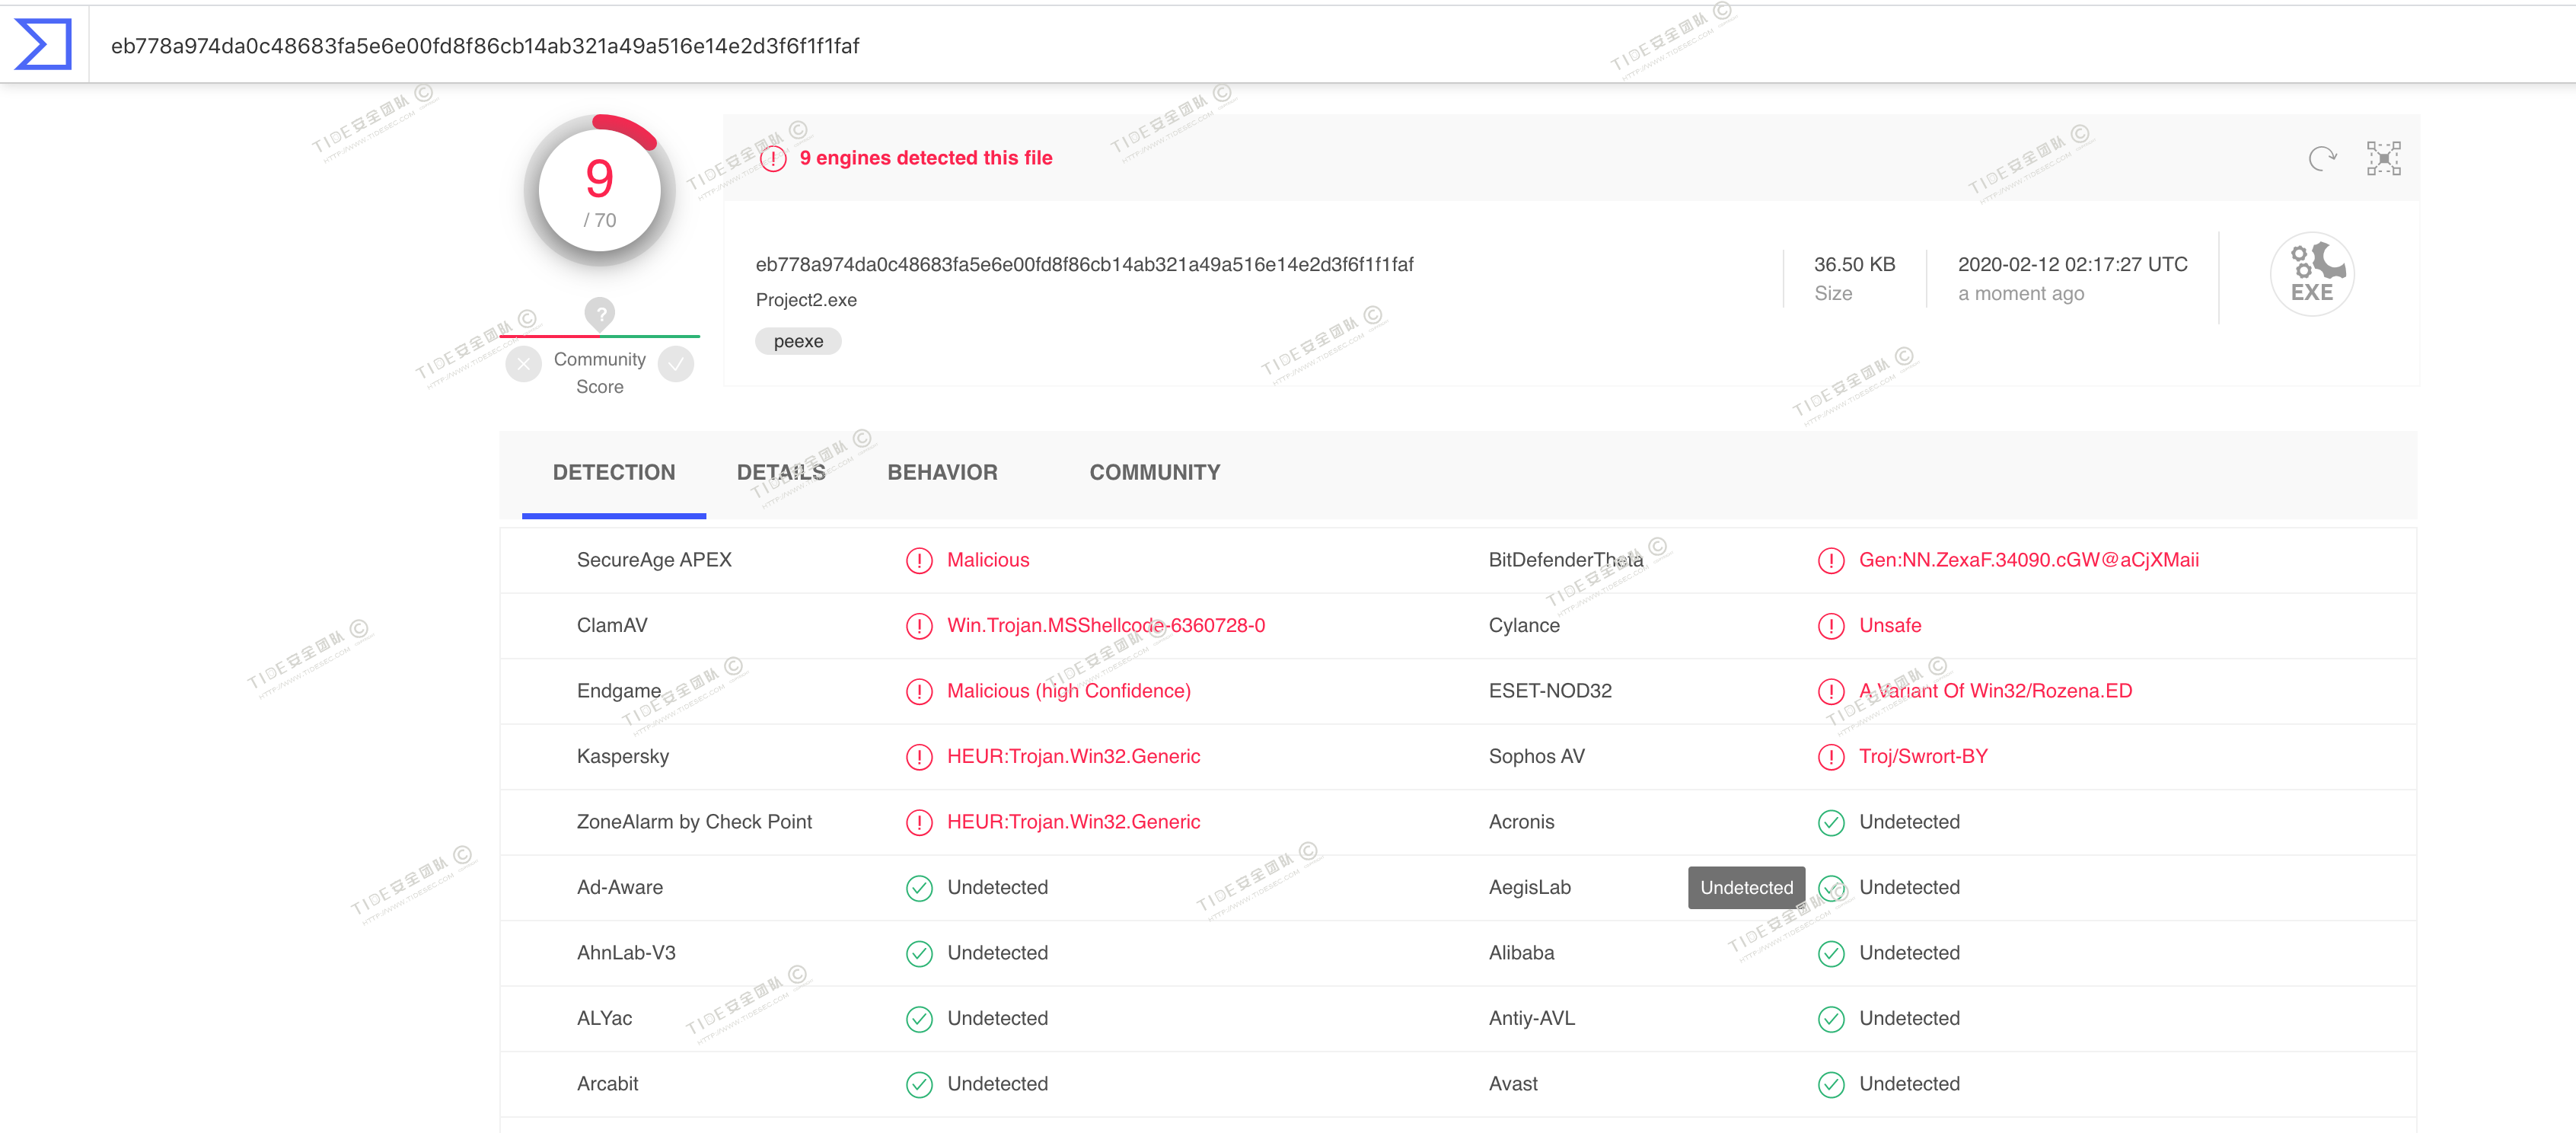Vote harmless with the checkmark community button
This screenshot has width=2576, height=1133.
[x=676, y=364]
